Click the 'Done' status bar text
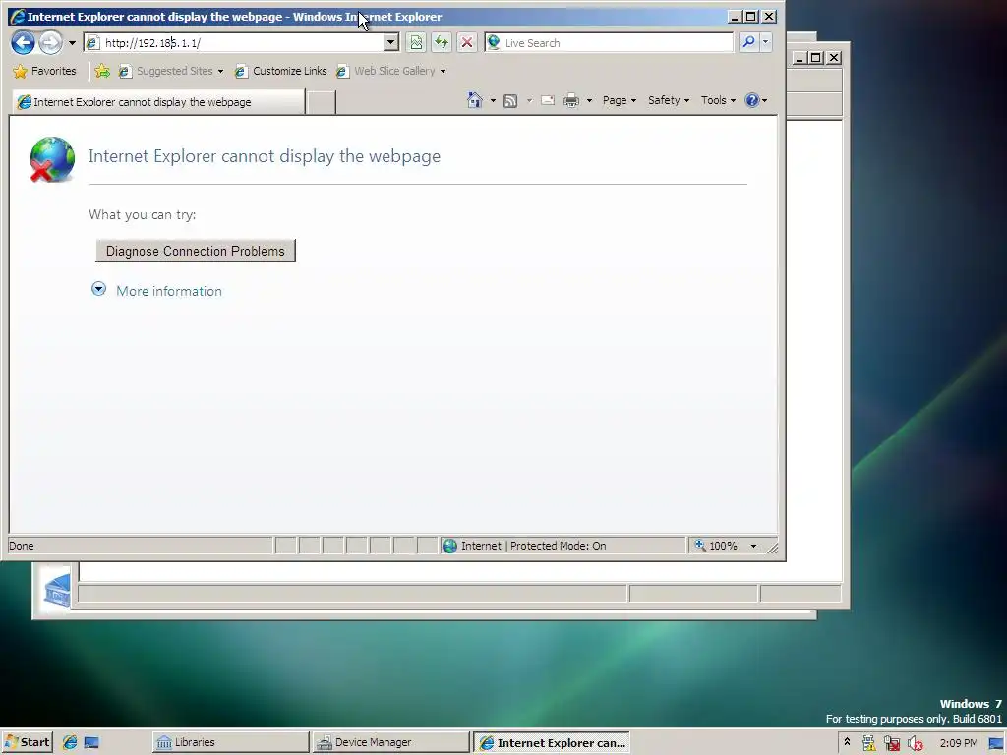 22,546
